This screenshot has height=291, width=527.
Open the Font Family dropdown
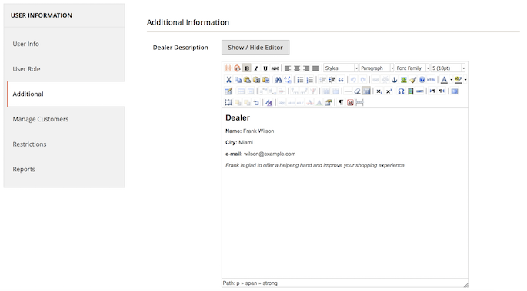coord(412,68)
